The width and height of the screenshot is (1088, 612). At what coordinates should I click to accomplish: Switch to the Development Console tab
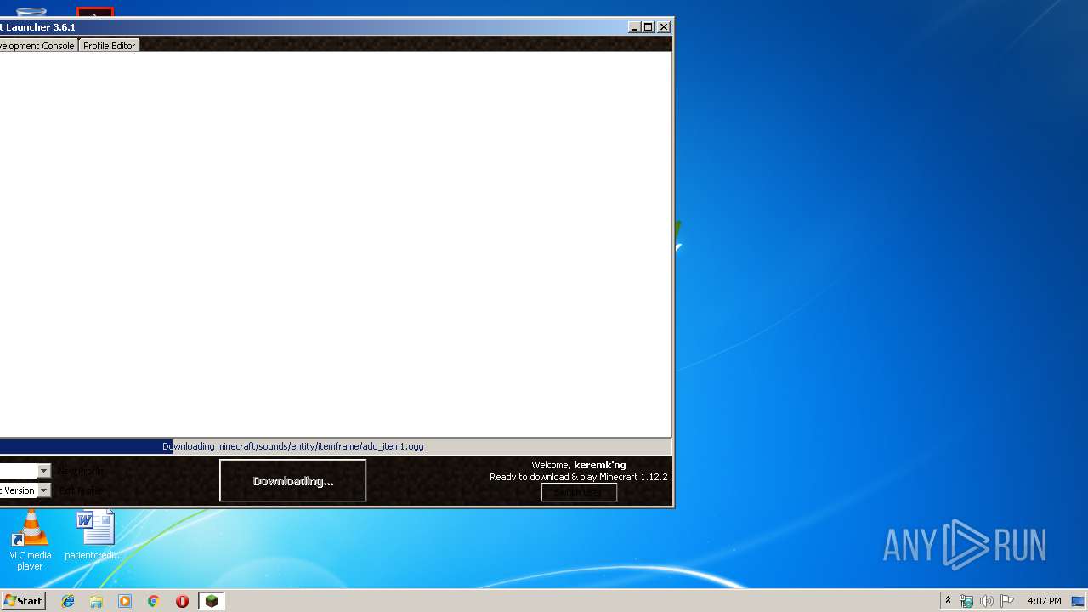[37, 46]
